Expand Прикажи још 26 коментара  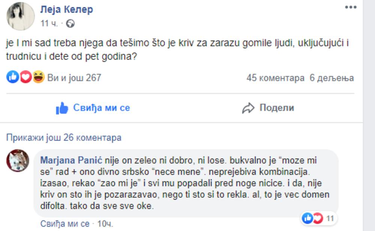pos(64,138)
